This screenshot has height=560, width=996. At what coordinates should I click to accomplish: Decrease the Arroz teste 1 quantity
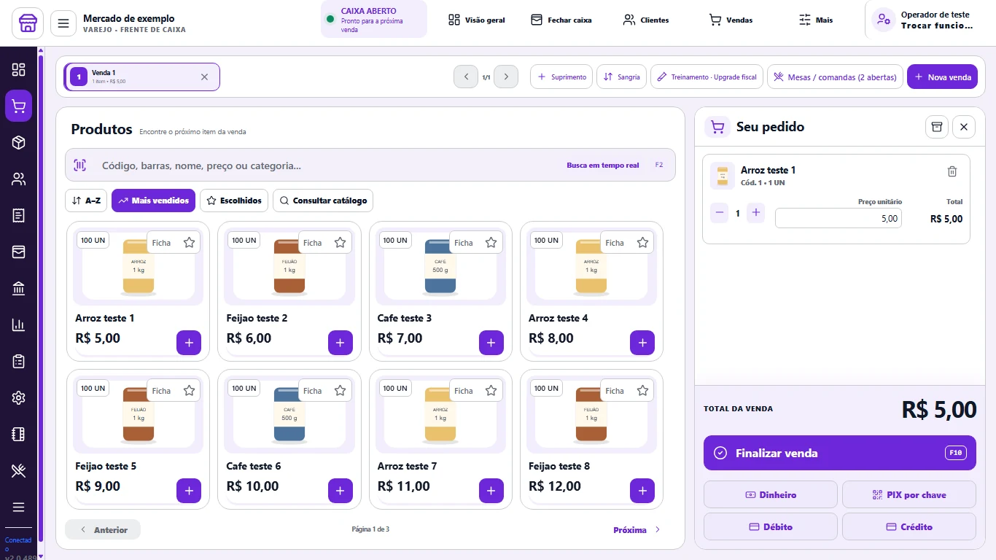click(720, 213)
